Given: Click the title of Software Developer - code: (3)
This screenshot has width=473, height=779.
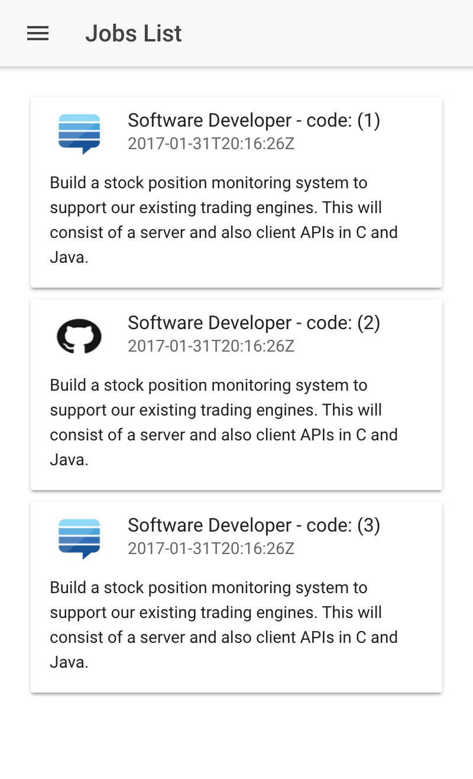Looking at the screenshot, I should coord(254,525).
